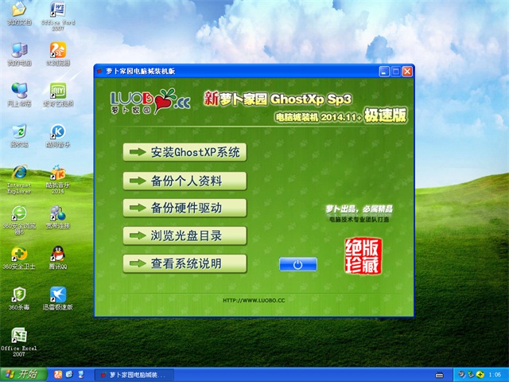Open 浏览光盘目录 to browse disc

185,236
